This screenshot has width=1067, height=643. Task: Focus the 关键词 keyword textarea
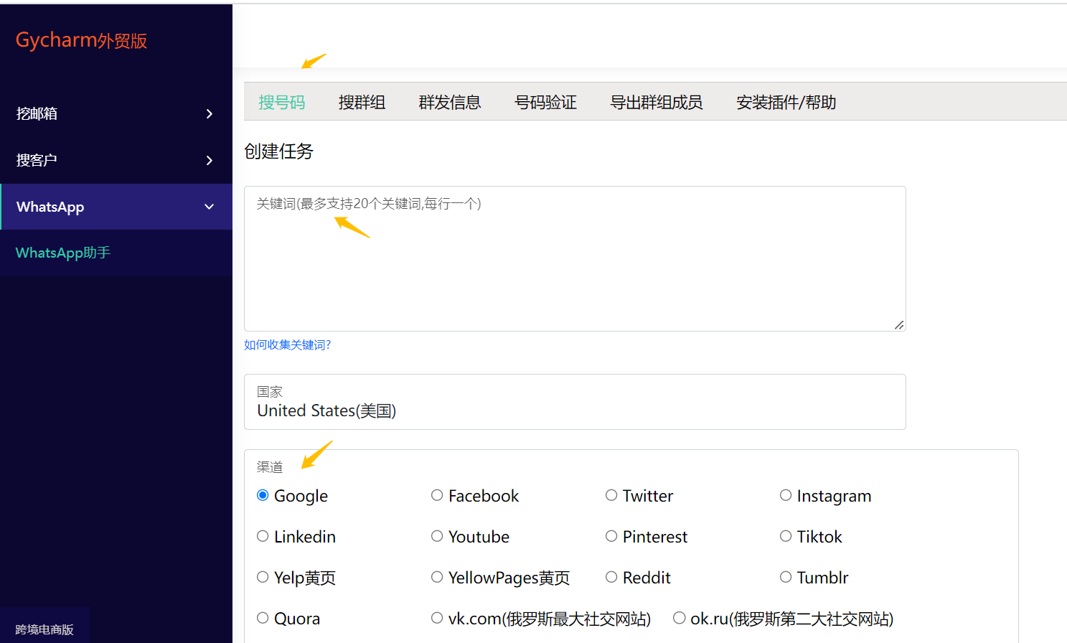point(575,258)
